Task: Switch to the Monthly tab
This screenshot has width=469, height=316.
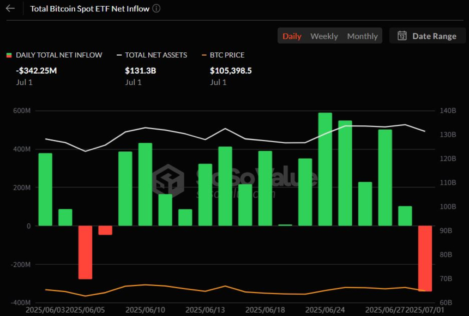Action: point(362,35)
